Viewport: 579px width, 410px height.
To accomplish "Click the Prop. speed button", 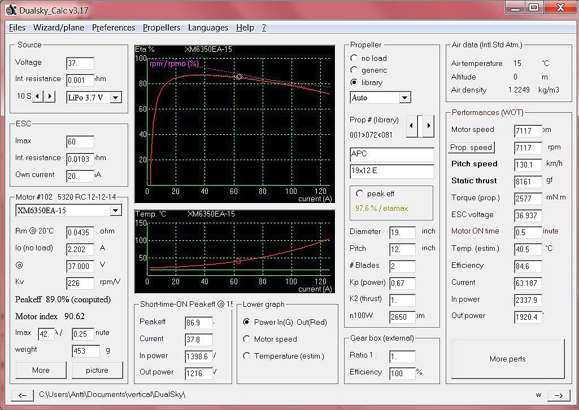I will [x=472, y=148].
